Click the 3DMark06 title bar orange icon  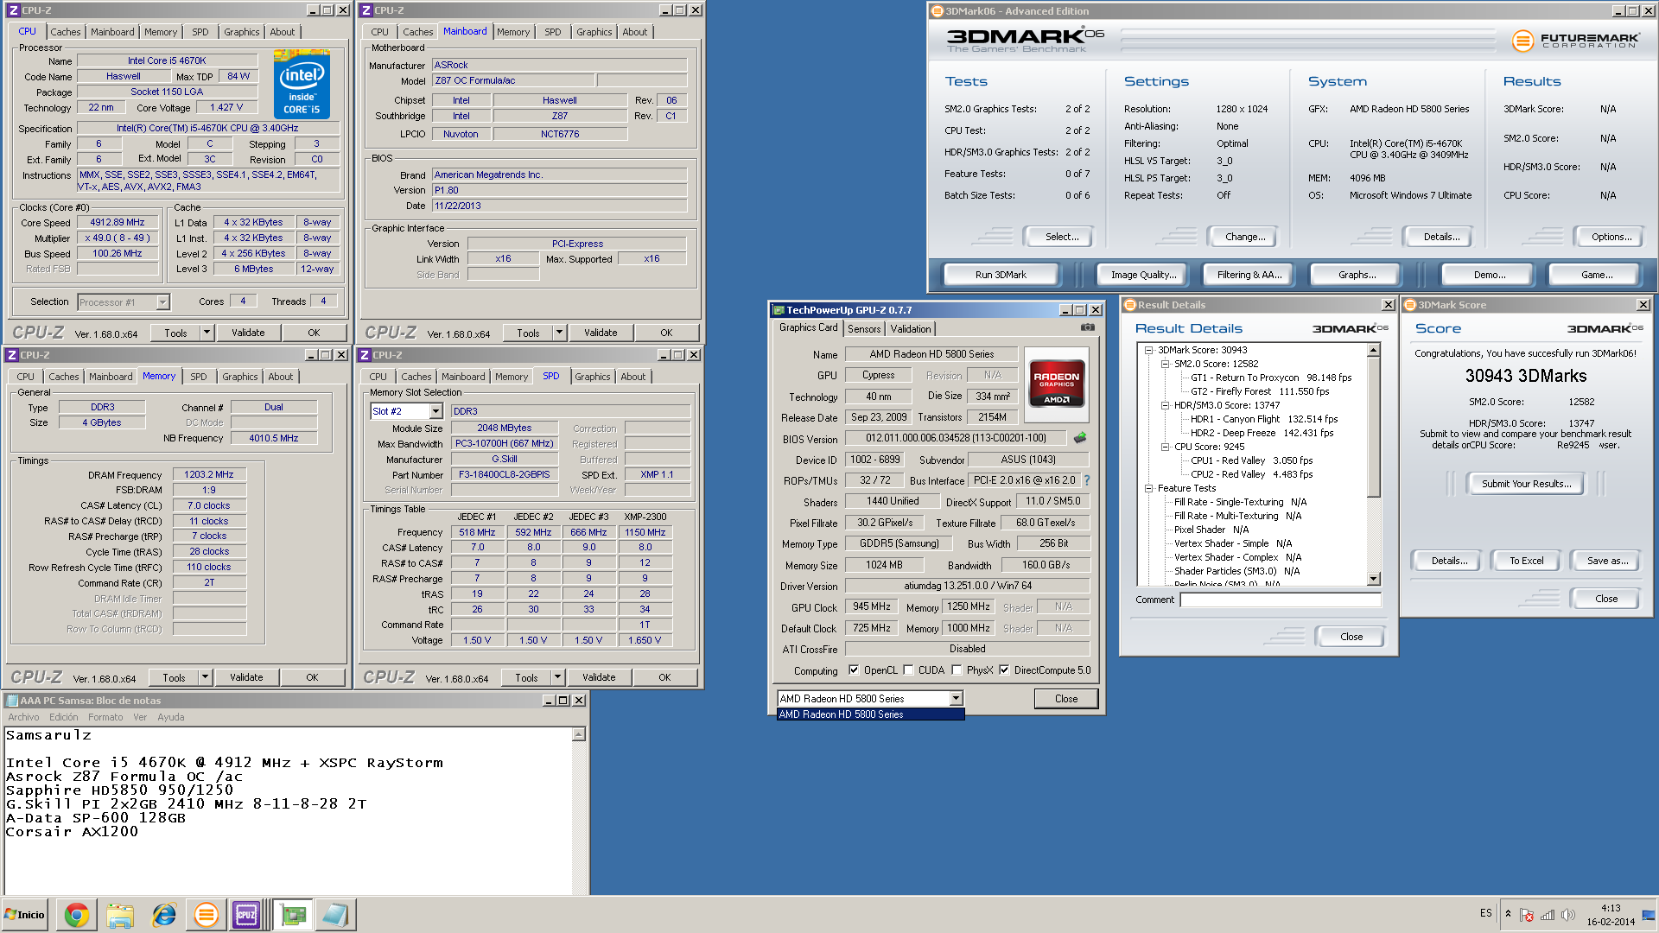[937, 11]
